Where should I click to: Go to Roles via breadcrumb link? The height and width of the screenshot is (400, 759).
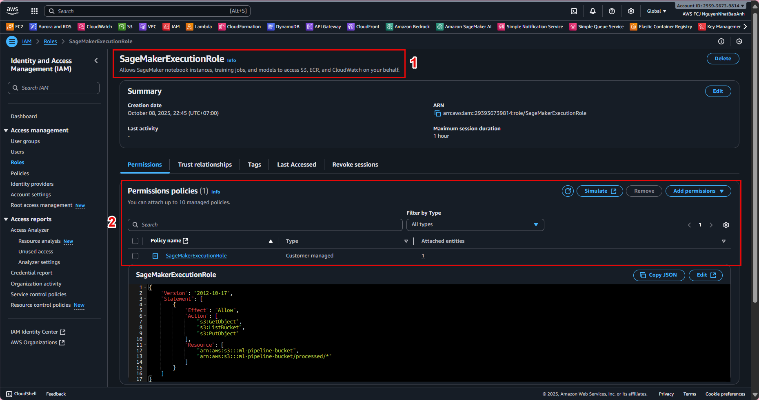(x=50, y=42)
